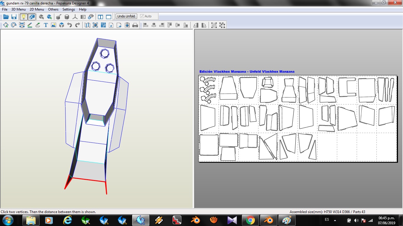Viewport: 403px width, 226px height.
Task: Select the join/disjoin faces tool
Action: tap(22, 25)
